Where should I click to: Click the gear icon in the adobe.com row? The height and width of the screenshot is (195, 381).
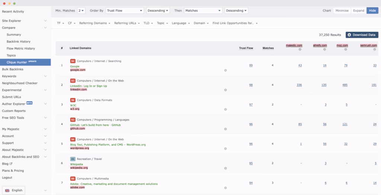click(x=225, y=188)
